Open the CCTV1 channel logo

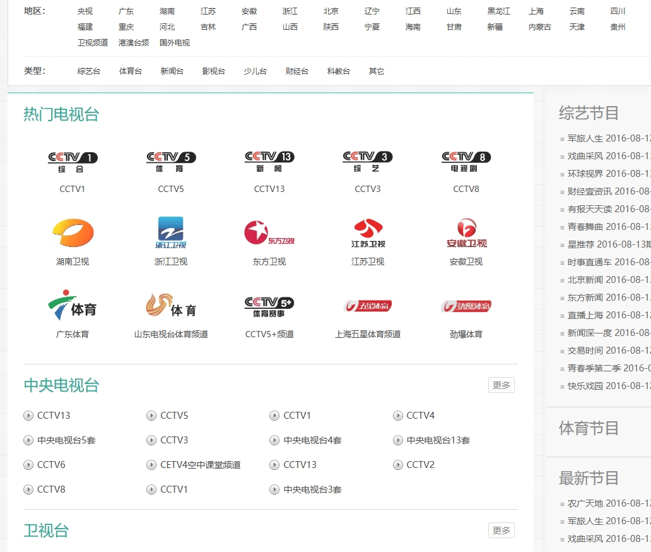click(73, 162)
